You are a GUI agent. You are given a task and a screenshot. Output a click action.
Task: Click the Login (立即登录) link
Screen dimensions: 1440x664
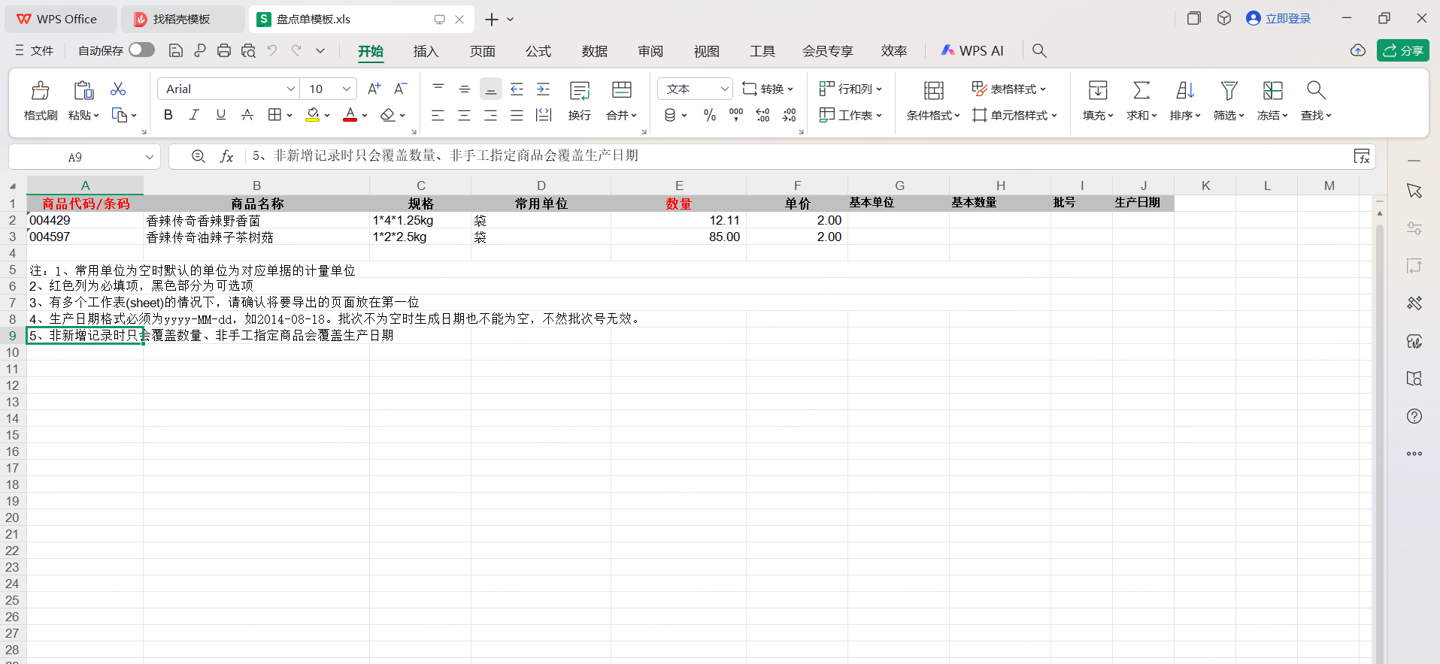pos(1278,19)
